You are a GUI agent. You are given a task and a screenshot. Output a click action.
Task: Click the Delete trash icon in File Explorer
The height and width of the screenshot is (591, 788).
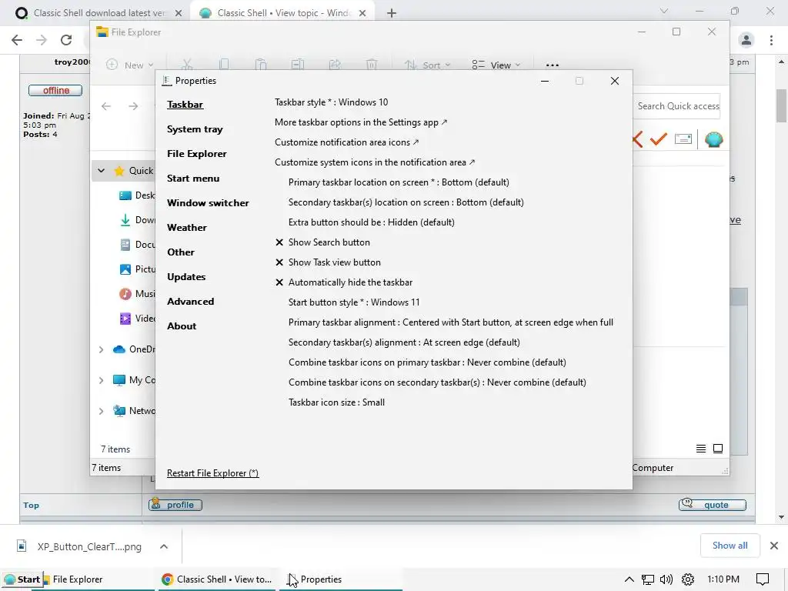(372, 65)
